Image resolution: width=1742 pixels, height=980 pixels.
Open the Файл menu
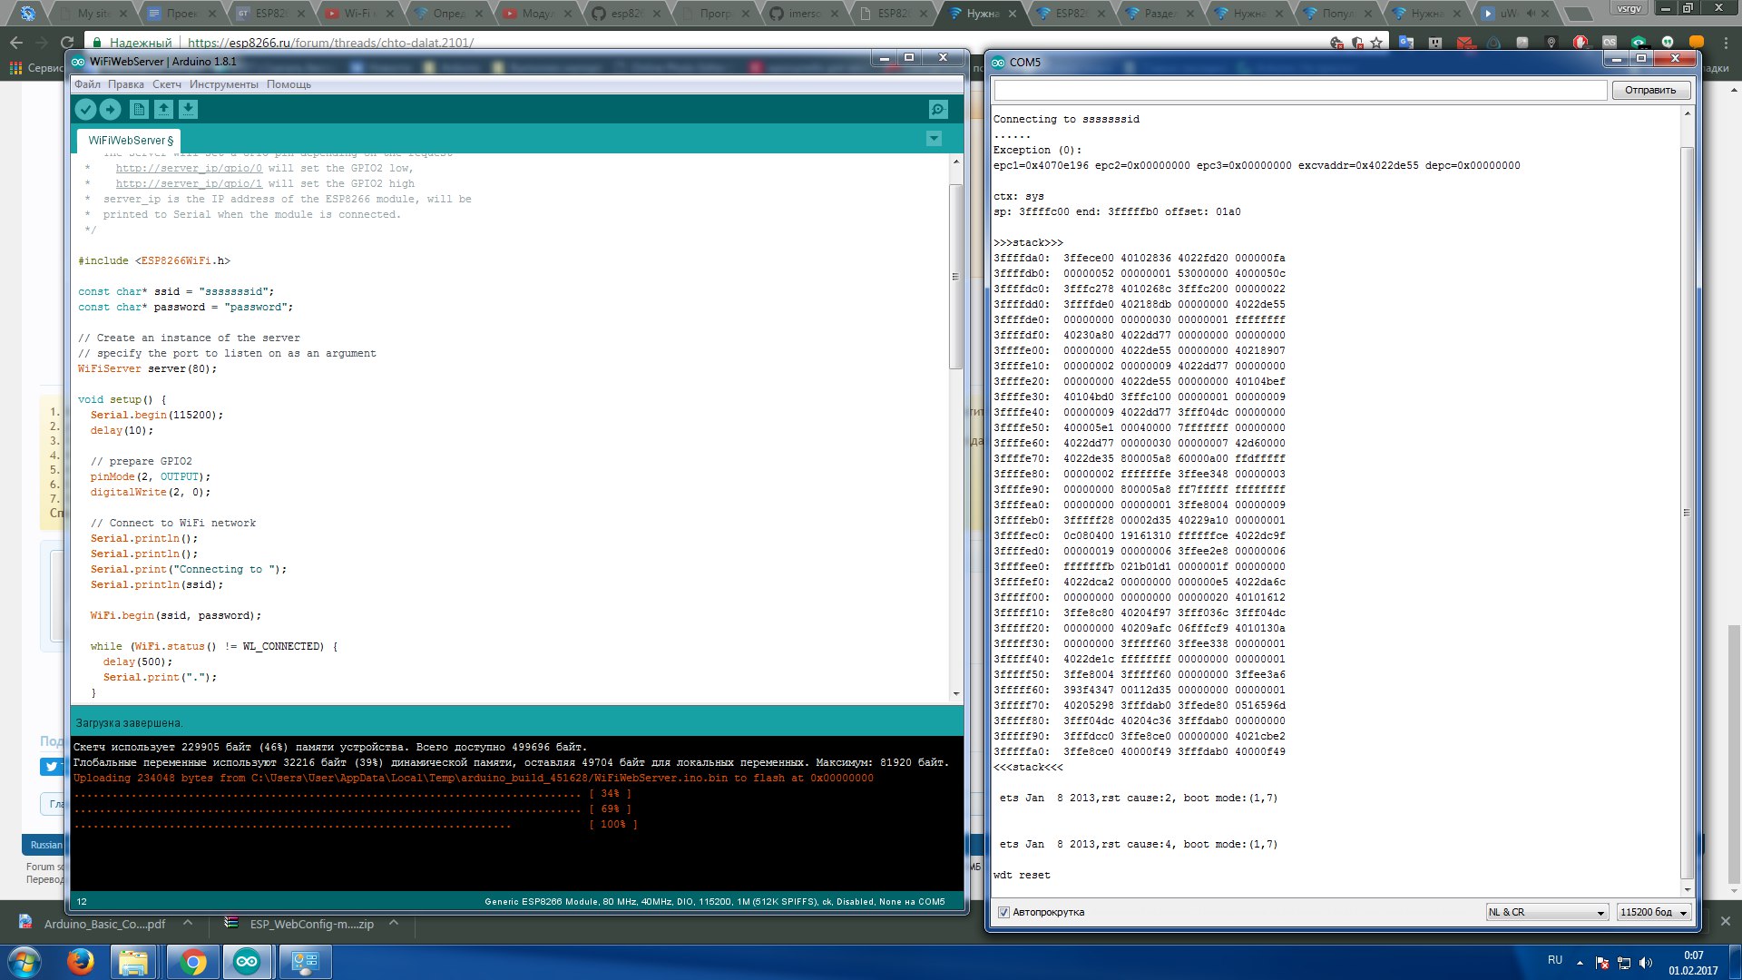tap(88, 84)
